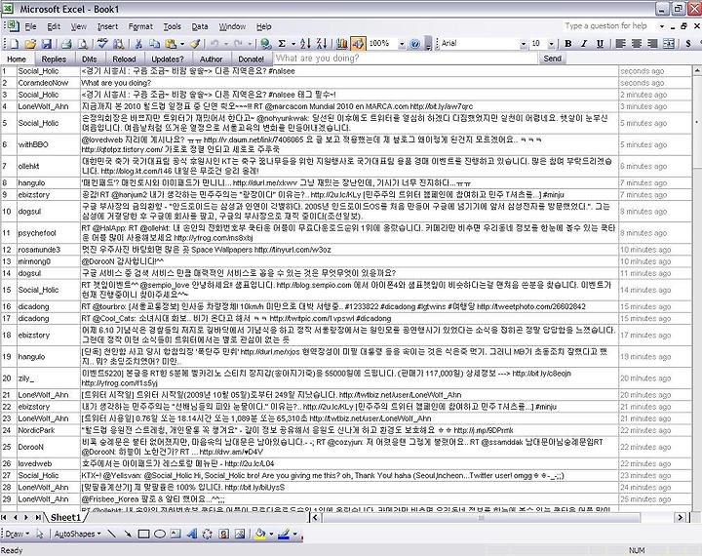Open the Chart Wizard icon
The width and height of the screenshot is (702, 556).
[x=341, y=44]
